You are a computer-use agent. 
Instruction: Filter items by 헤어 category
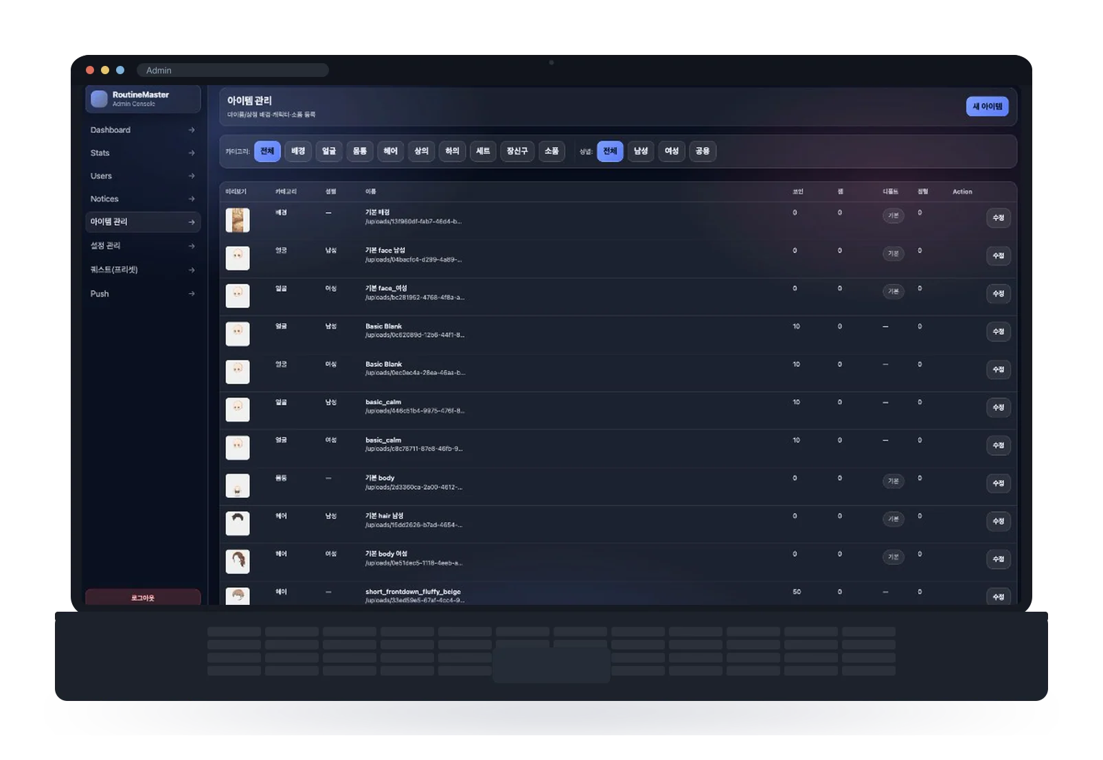(391, 151)
